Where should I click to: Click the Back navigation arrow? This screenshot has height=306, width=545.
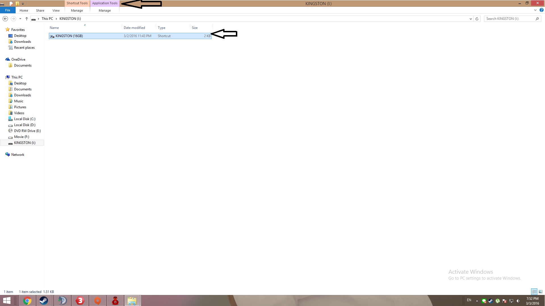point(5,19)
